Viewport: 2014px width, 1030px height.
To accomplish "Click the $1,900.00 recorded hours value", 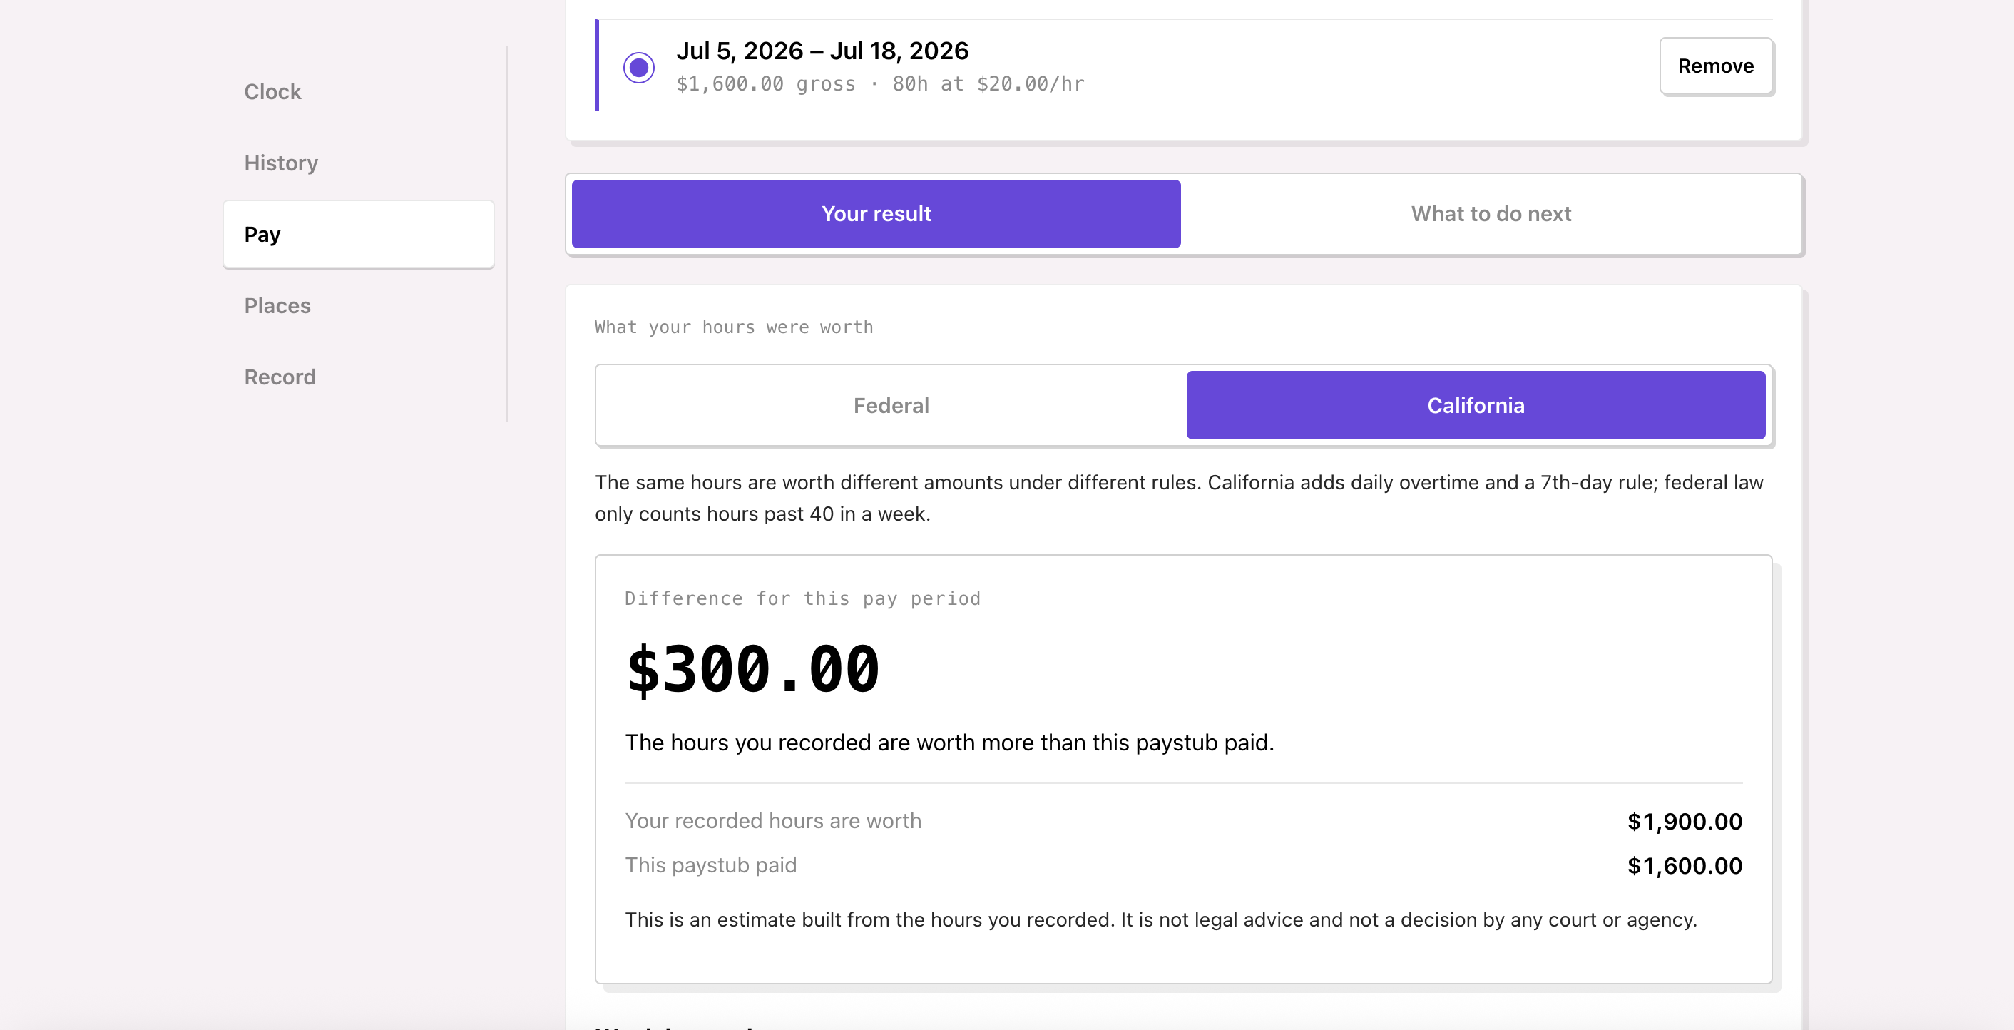I will point(1685,821).
